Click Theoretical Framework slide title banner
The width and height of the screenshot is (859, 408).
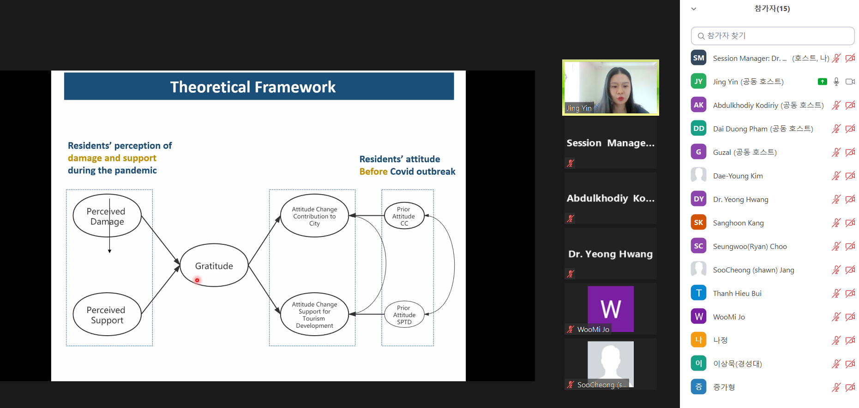pos(259,86)
